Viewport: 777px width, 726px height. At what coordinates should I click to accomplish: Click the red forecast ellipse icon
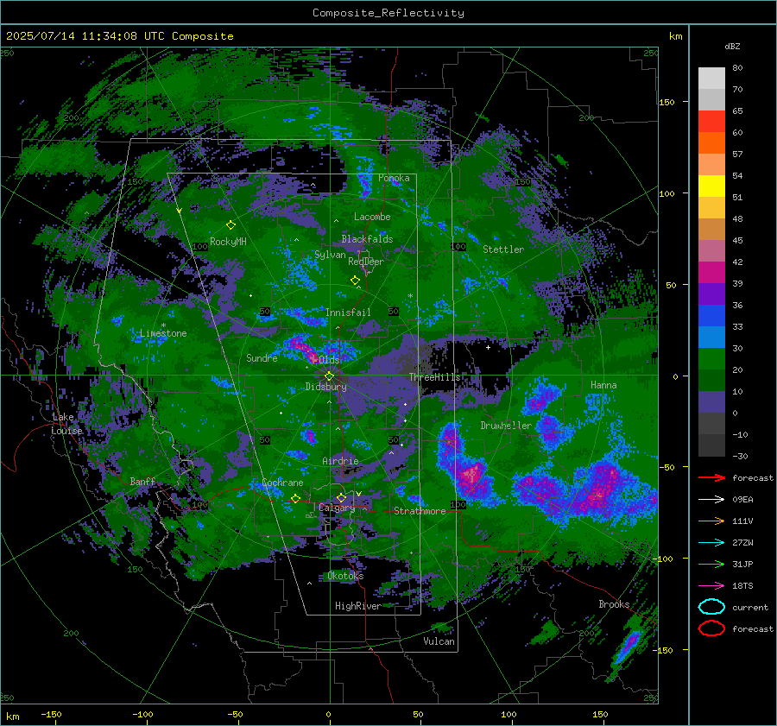click(711, 628)
